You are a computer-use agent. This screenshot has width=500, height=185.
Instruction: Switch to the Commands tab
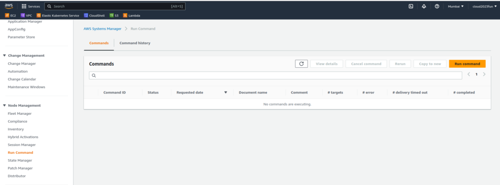[x=99, y=43]
